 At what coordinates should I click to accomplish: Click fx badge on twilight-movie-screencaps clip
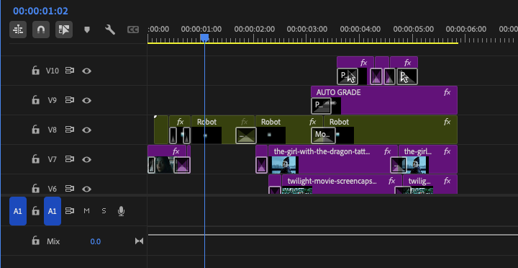pos(392,181)
